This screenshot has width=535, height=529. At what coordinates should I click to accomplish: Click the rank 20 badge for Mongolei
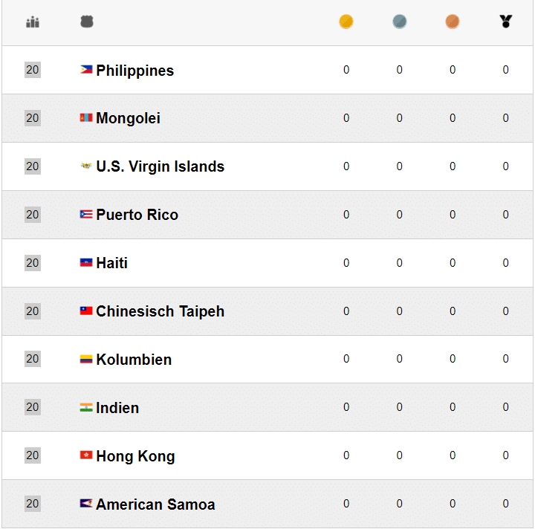(x=33, y=118)
